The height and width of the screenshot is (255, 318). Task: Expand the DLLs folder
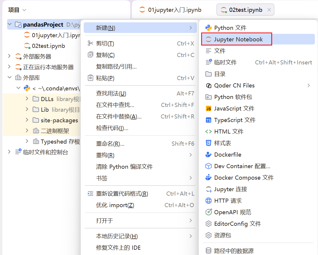coord(27,99)
